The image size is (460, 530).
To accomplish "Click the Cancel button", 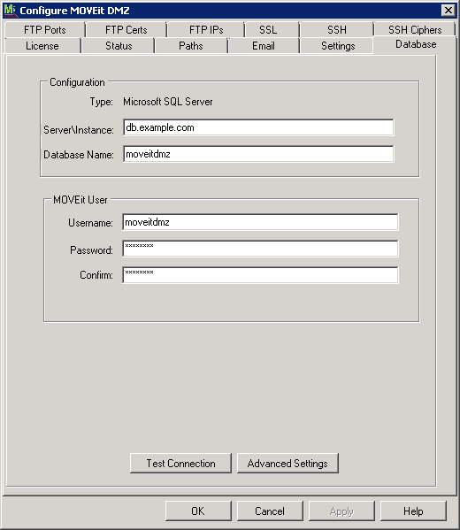I will point(270,511).
